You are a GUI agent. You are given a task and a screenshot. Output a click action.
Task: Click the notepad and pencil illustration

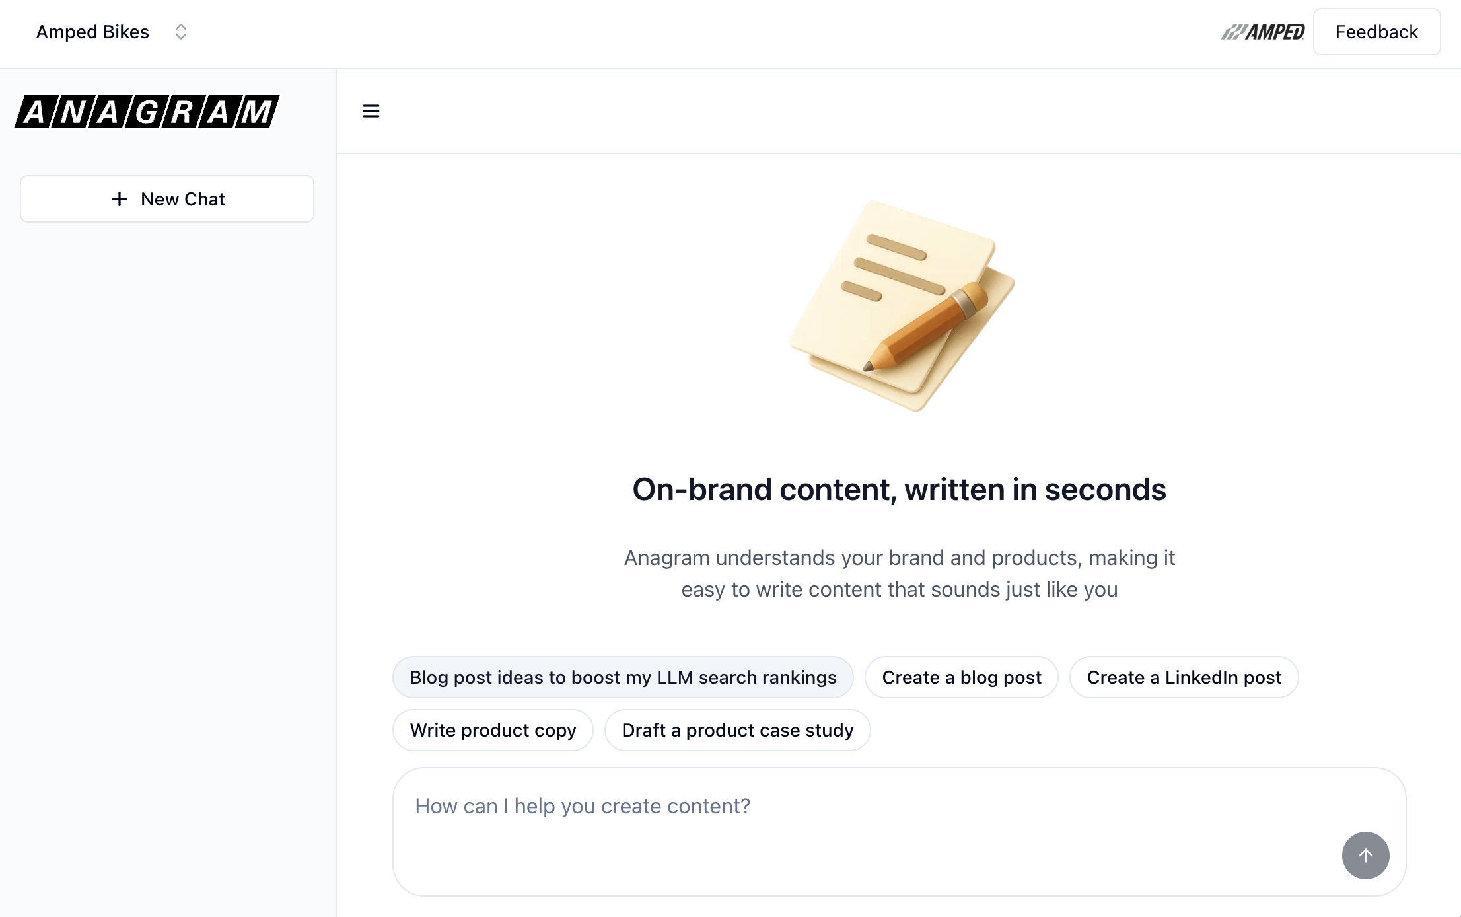tap(902, 306)
